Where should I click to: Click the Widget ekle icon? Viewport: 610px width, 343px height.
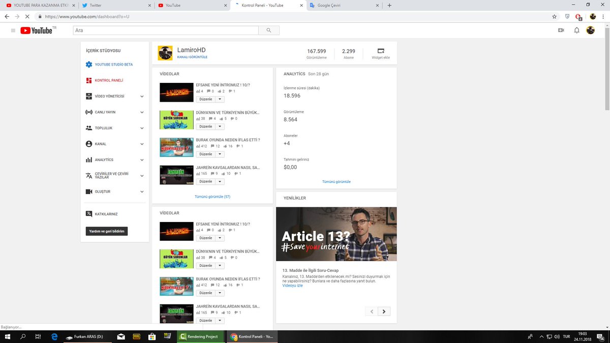coord(381,51)
